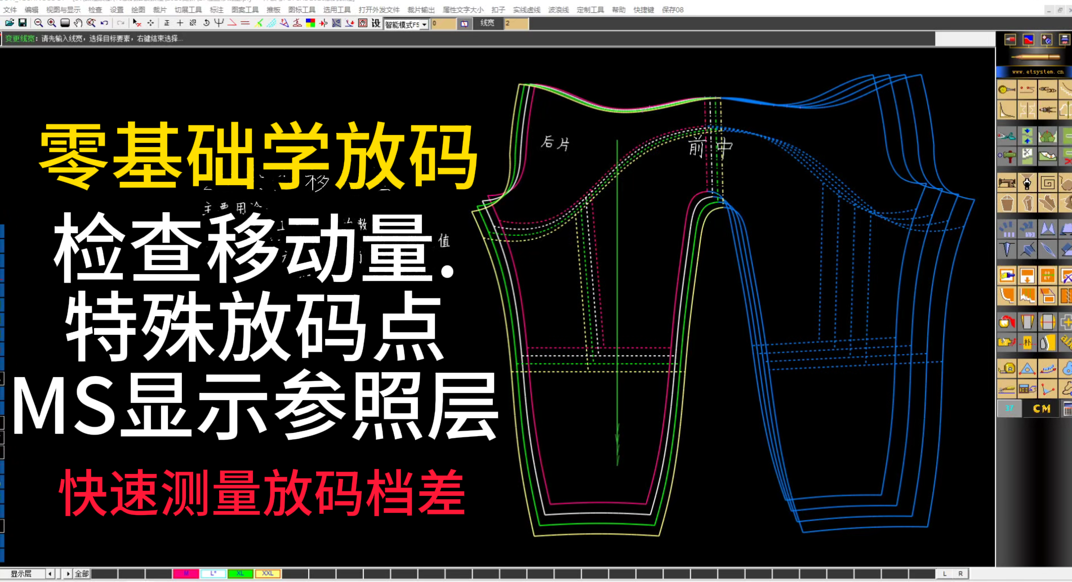Click the scissors tool in right panel
Image resolution: width=1072 pixels, height=582 pixels.
1007,136
